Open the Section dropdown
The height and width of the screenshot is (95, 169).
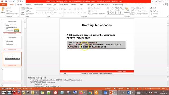click(x=30, y=14)
